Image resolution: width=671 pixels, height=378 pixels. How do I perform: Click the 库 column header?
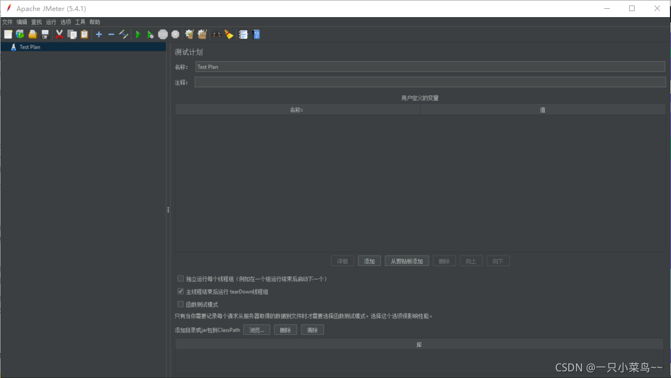(419, 345)
